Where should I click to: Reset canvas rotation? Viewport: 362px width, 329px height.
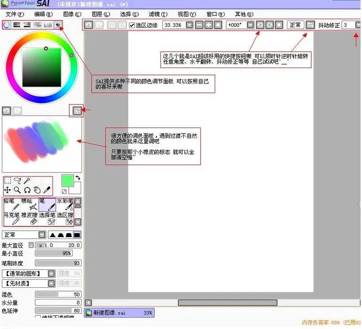click(279, 25)
